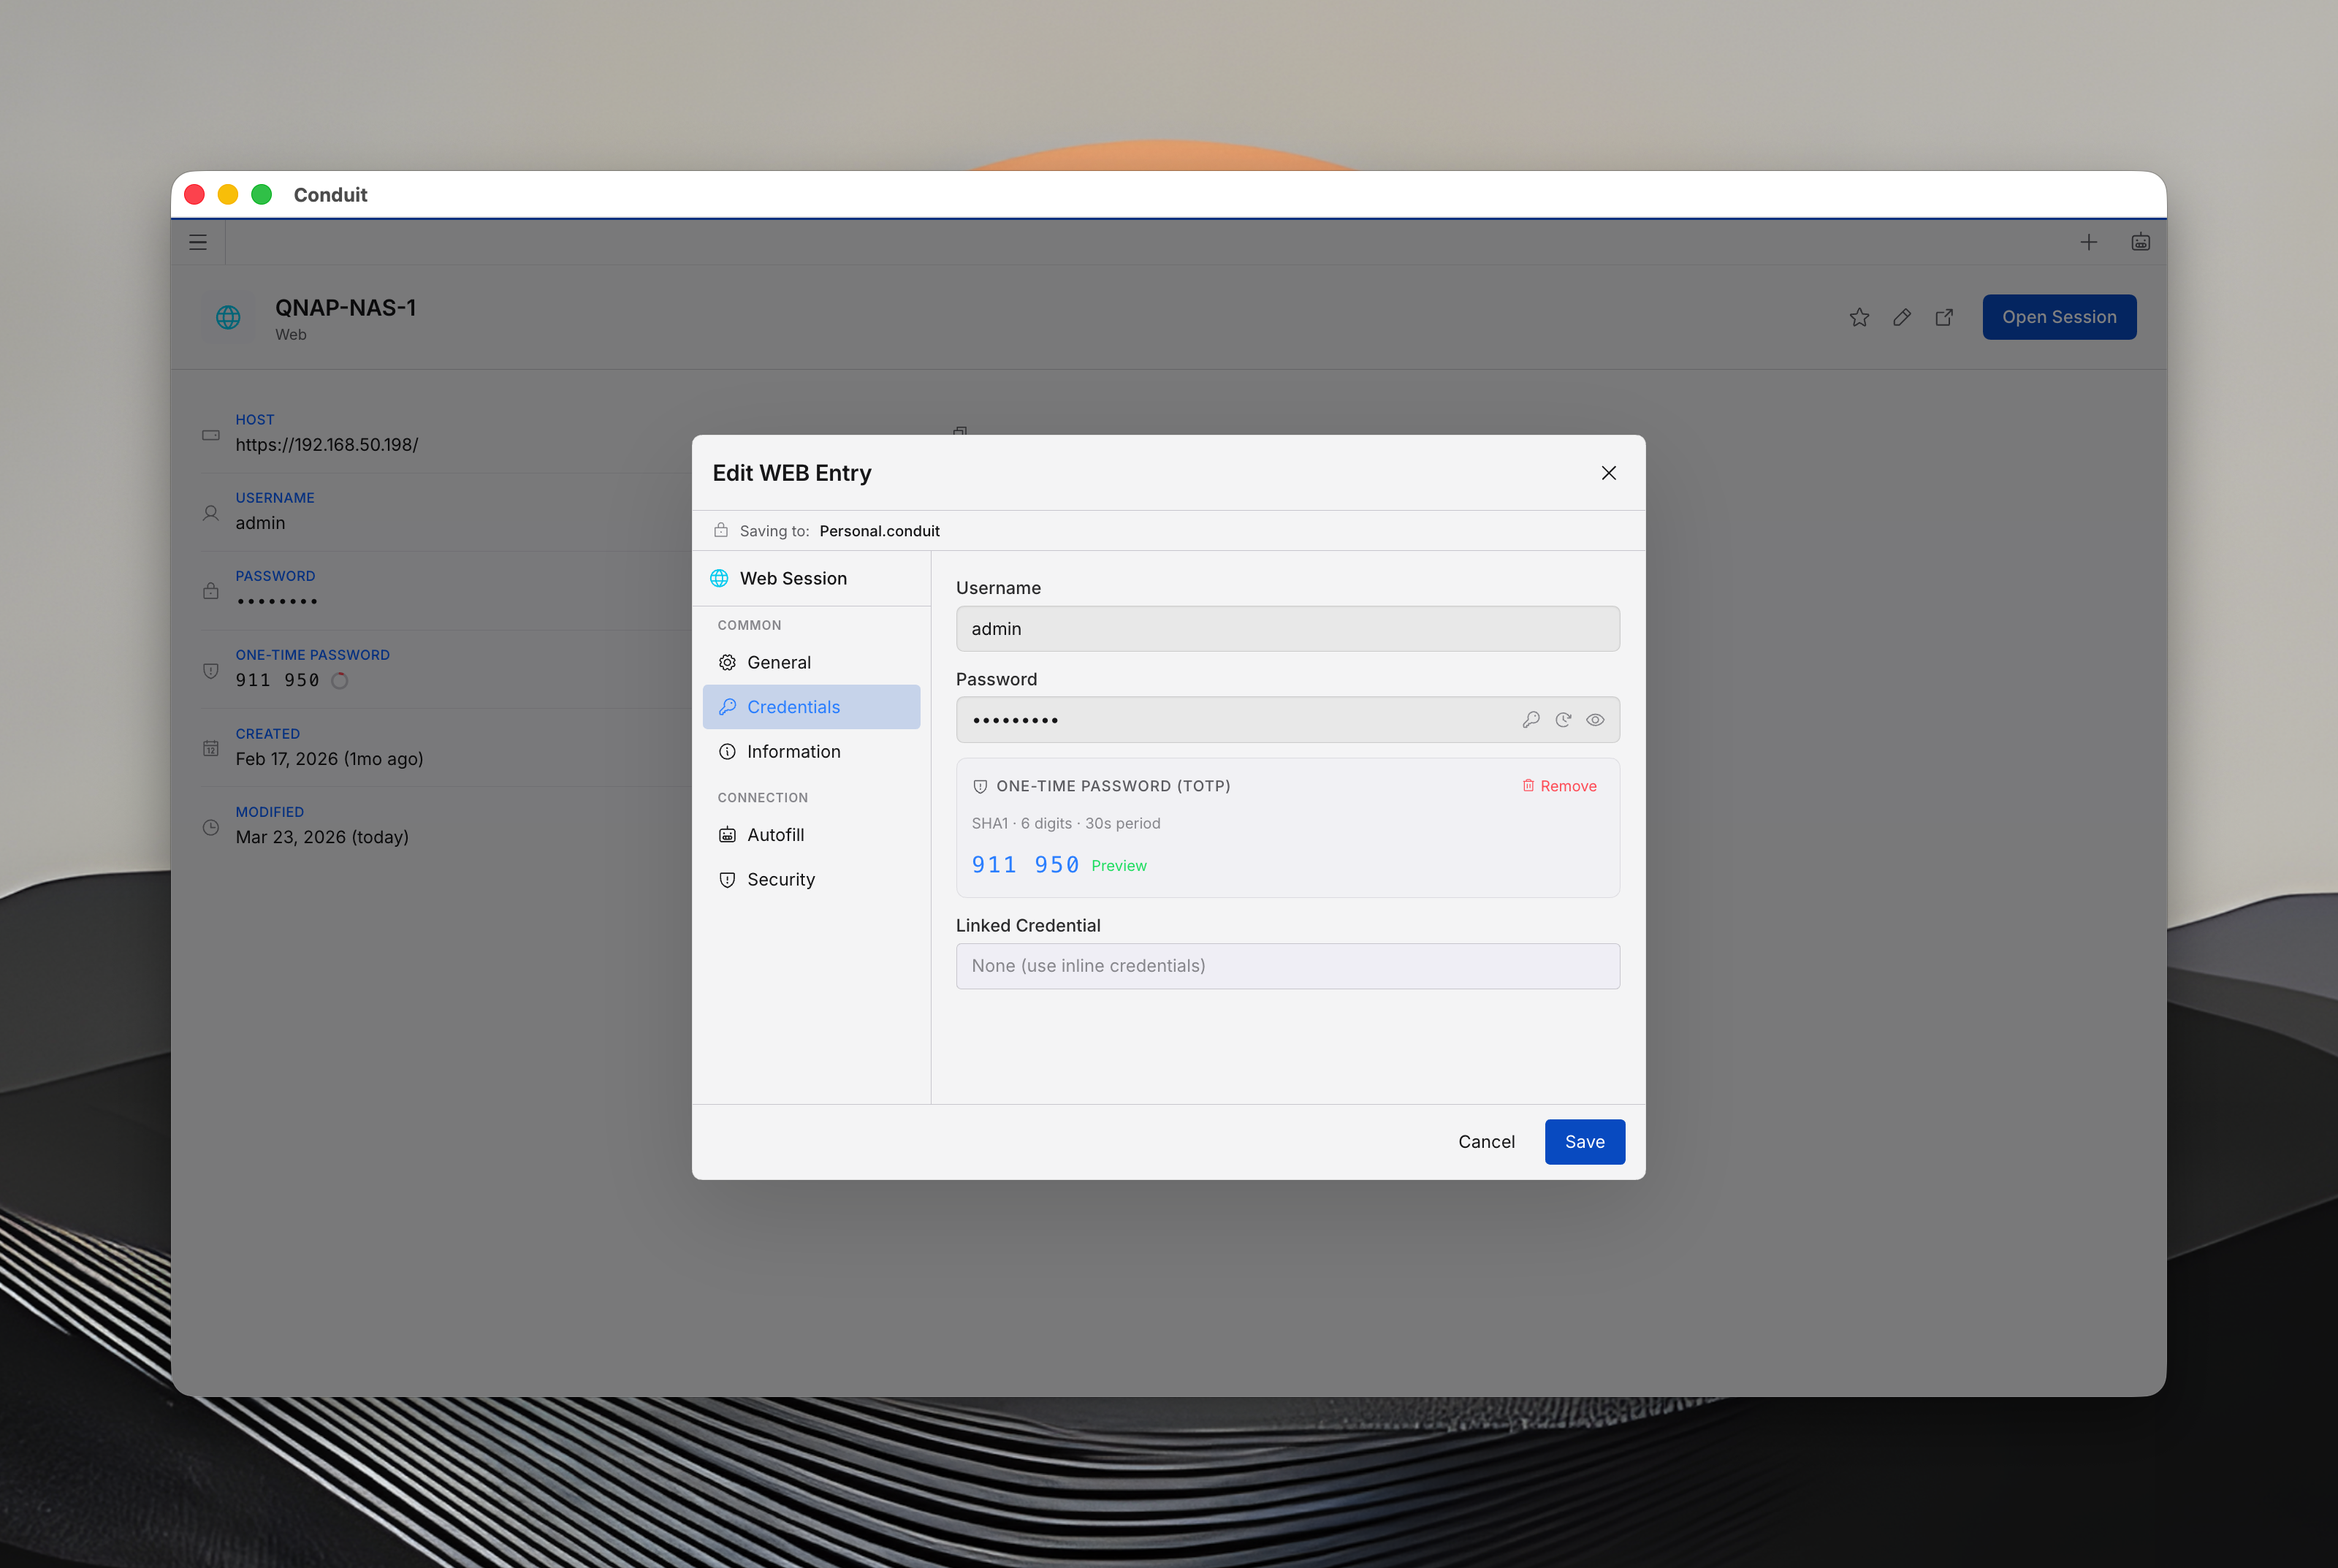Image resolution: width=2338 pixels, height=1568 pixels.
Task: Minimize the Conduit window with yellow button
Action: (x=228, y=195)
